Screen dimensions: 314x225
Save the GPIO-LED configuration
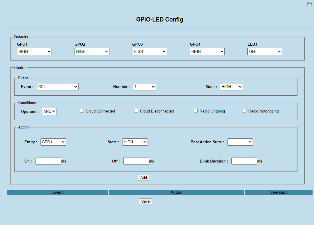(x=145, y=201)
